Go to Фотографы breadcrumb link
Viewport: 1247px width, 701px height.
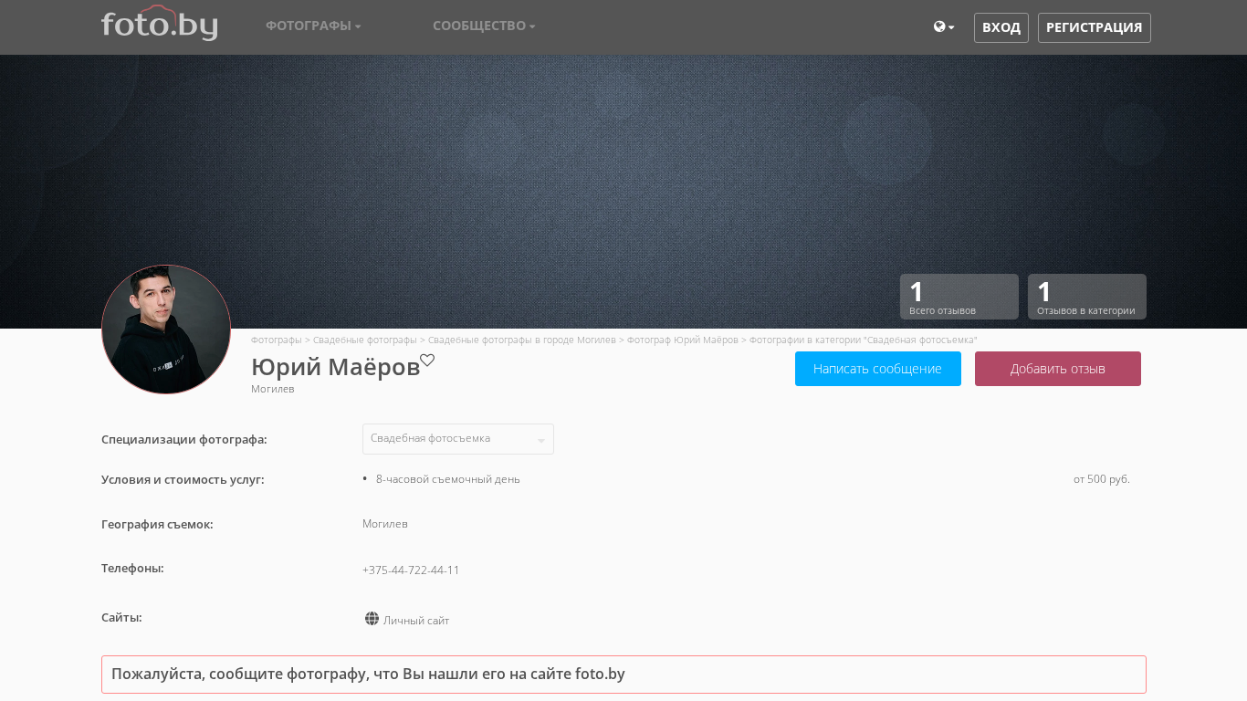point(276,340)
